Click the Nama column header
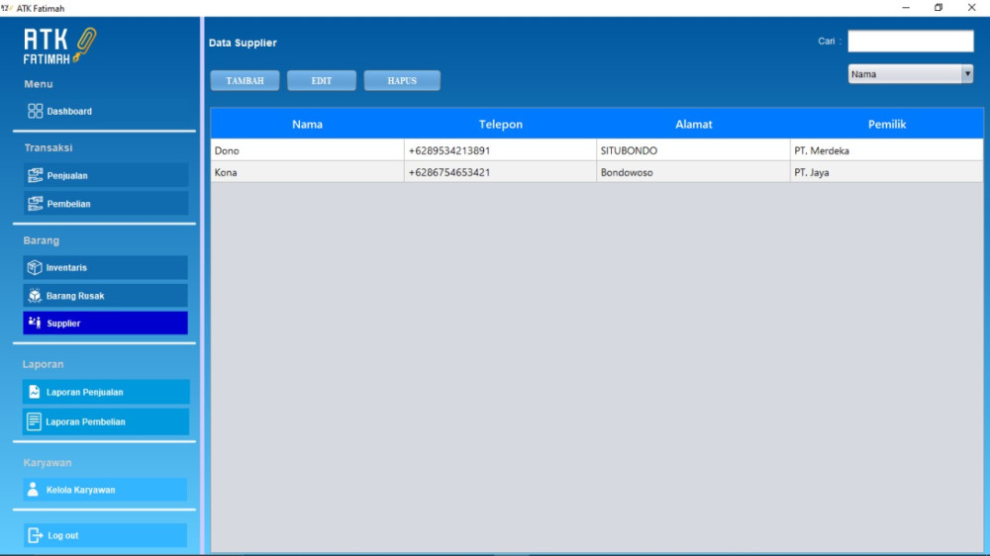The width and height of the screenshot is (990, 556). coord(308,125)
